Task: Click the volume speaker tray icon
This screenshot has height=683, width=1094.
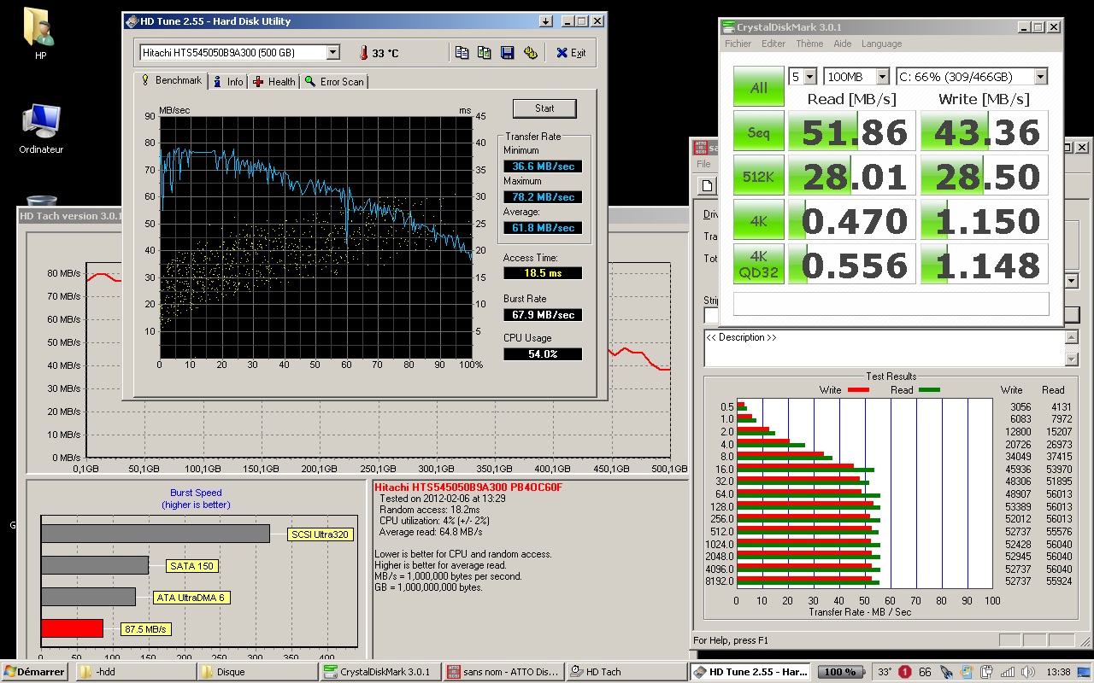Action: point(1028,672)
